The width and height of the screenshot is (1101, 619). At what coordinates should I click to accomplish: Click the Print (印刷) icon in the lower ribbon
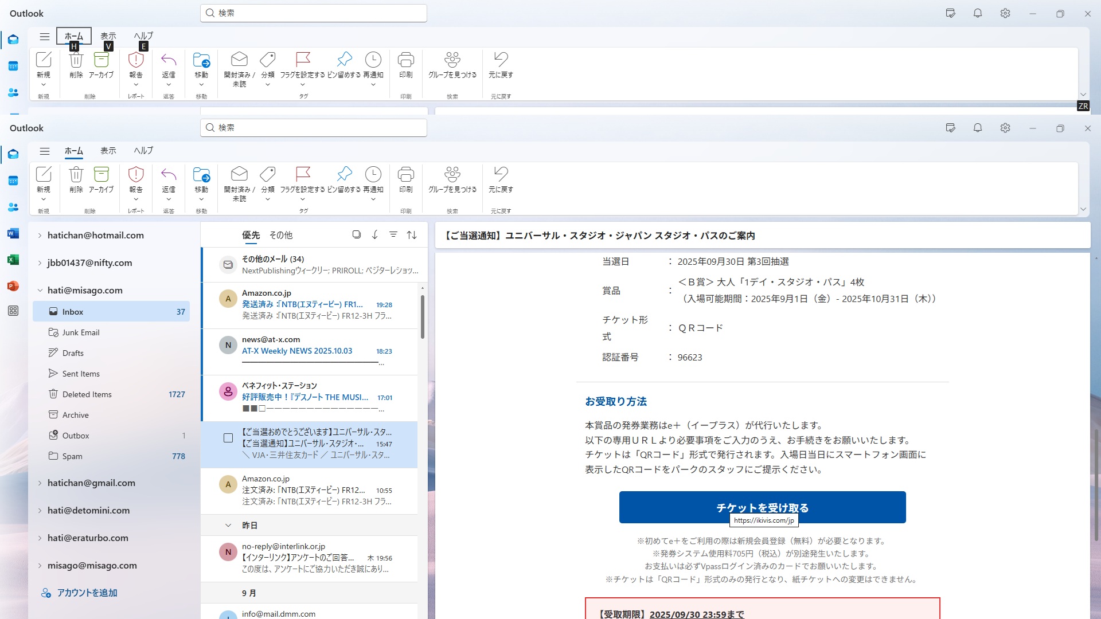(405, 174)
